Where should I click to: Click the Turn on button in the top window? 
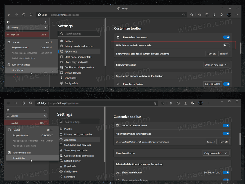211,54
